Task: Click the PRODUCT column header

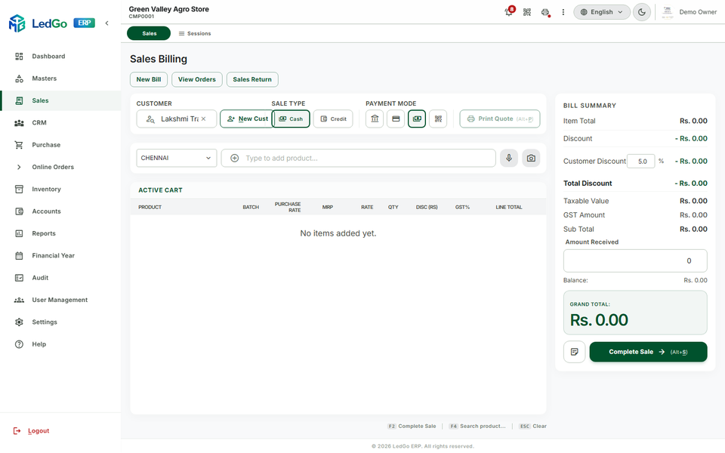Action: tap(150, 208)
